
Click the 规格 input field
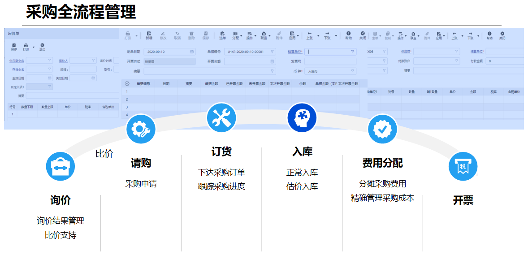click(83, 69)
